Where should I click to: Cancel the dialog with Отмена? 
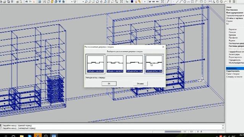click(x=140, y=84)
